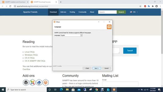Open the Community nav item
Viewport: 163px width, 92px height.
pyautogui.click(x=83, y=12)
